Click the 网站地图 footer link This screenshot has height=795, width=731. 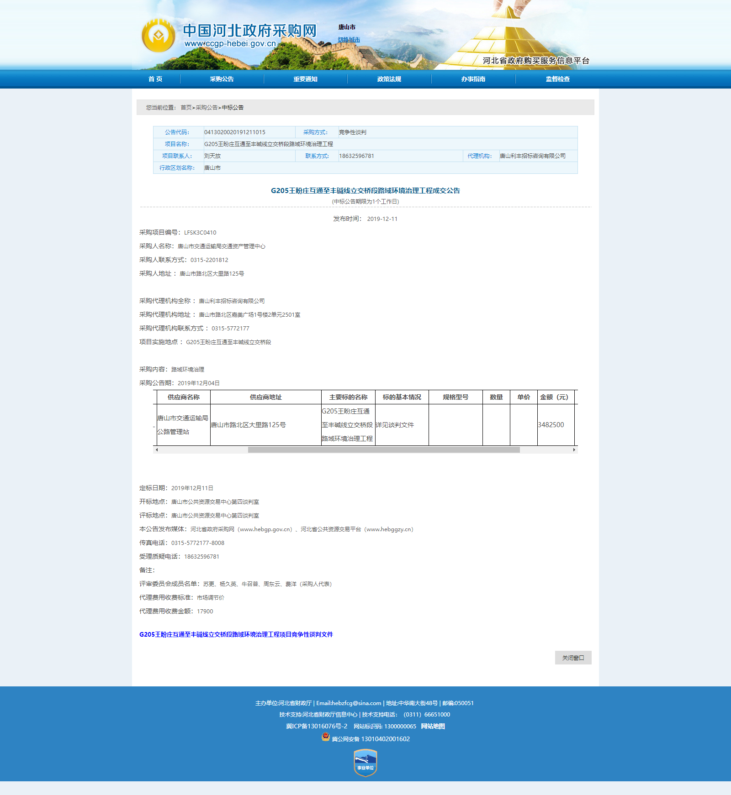point(433,726)
